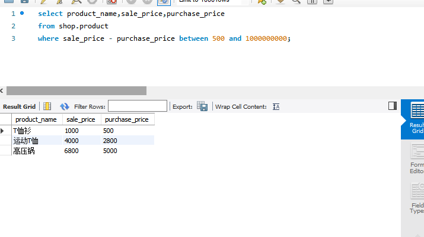424x237 pixels.
Task: Click the blue statement marker on line 1
Action: [x=22, y=13]
